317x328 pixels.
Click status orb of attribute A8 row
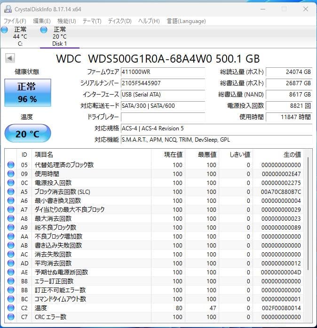pyautogui.click(x=11, y=218)
